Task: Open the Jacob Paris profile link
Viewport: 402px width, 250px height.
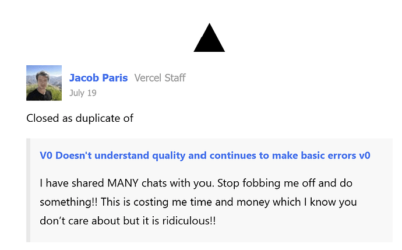Action: coord(98,78)
